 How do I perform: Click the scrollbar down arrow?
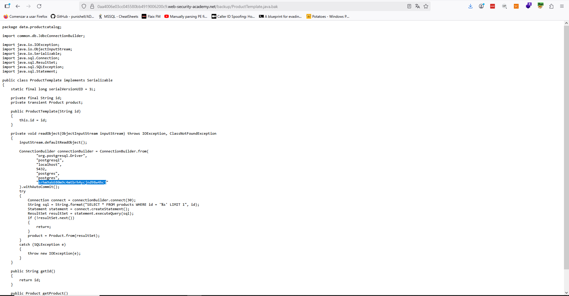(566, 293)
